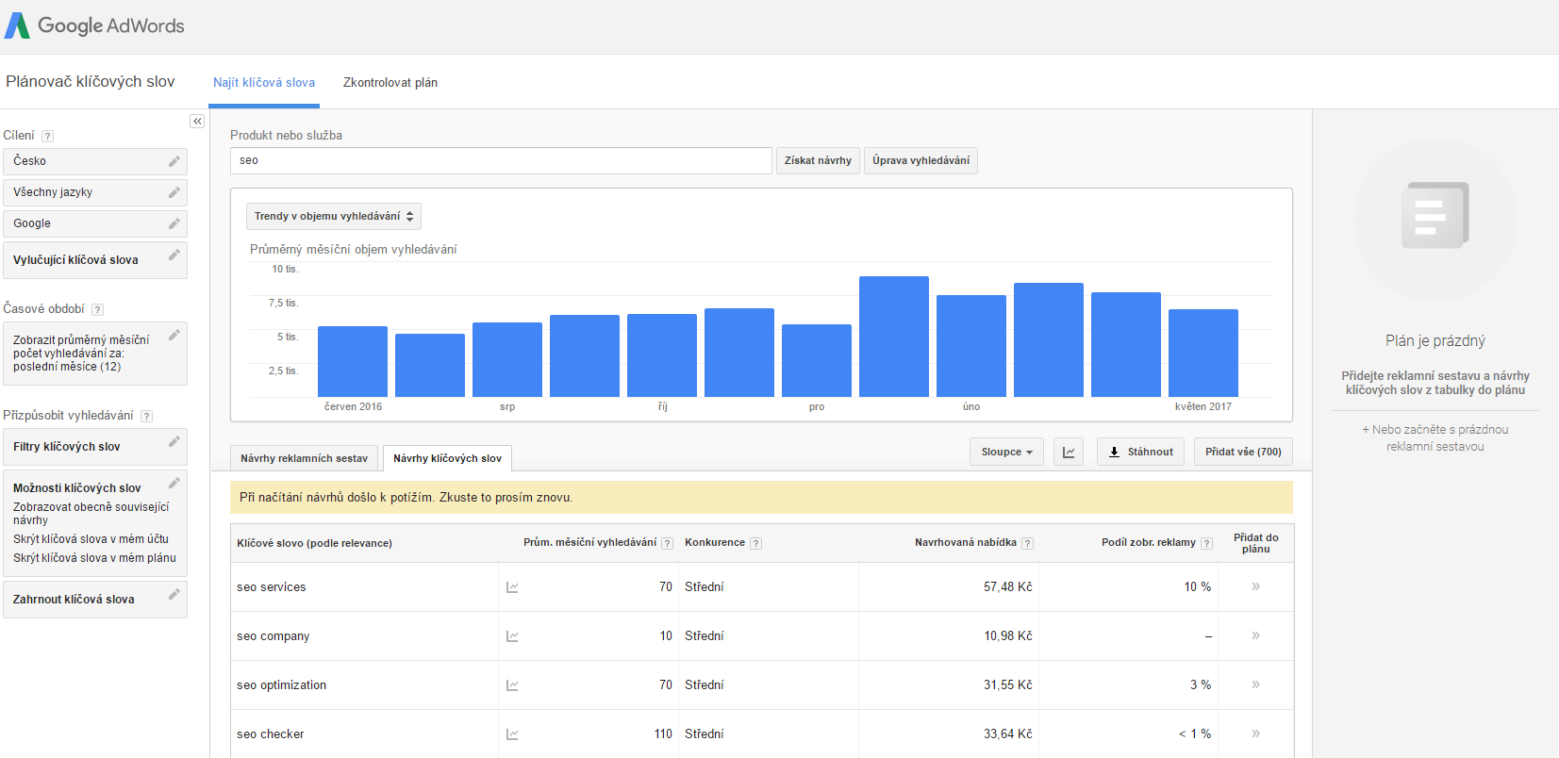Open help for Přizpůsobit vyhledávání
The width and height of the screenshot is (1559, 758).
tap(146, 416)
